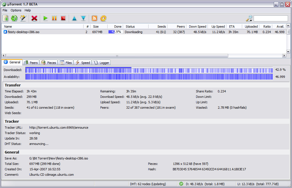Sort by the Up Speed column header
The image size is (292, 188).
[217, 27]
